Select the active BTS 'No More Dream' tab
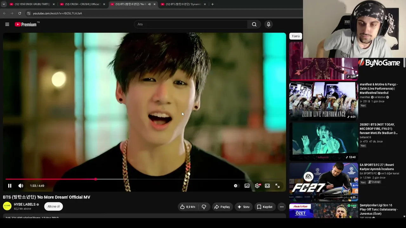The height and width of the screenshot is (228, 406). pos(130,4)
